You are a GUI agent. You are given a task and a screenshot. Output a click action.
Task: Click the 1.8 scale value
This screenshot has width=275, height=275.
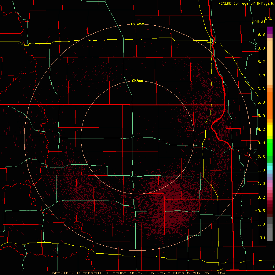(x=261, y=170)
